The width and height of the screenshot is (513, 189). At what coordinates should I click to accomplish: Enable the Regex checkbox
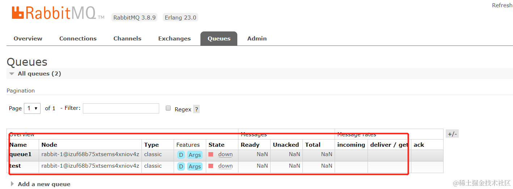[168, 108]
